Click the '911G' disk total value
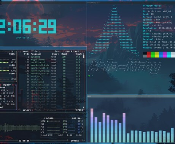Viewport: 175px width, 144px height. click(x=12, y=54)
